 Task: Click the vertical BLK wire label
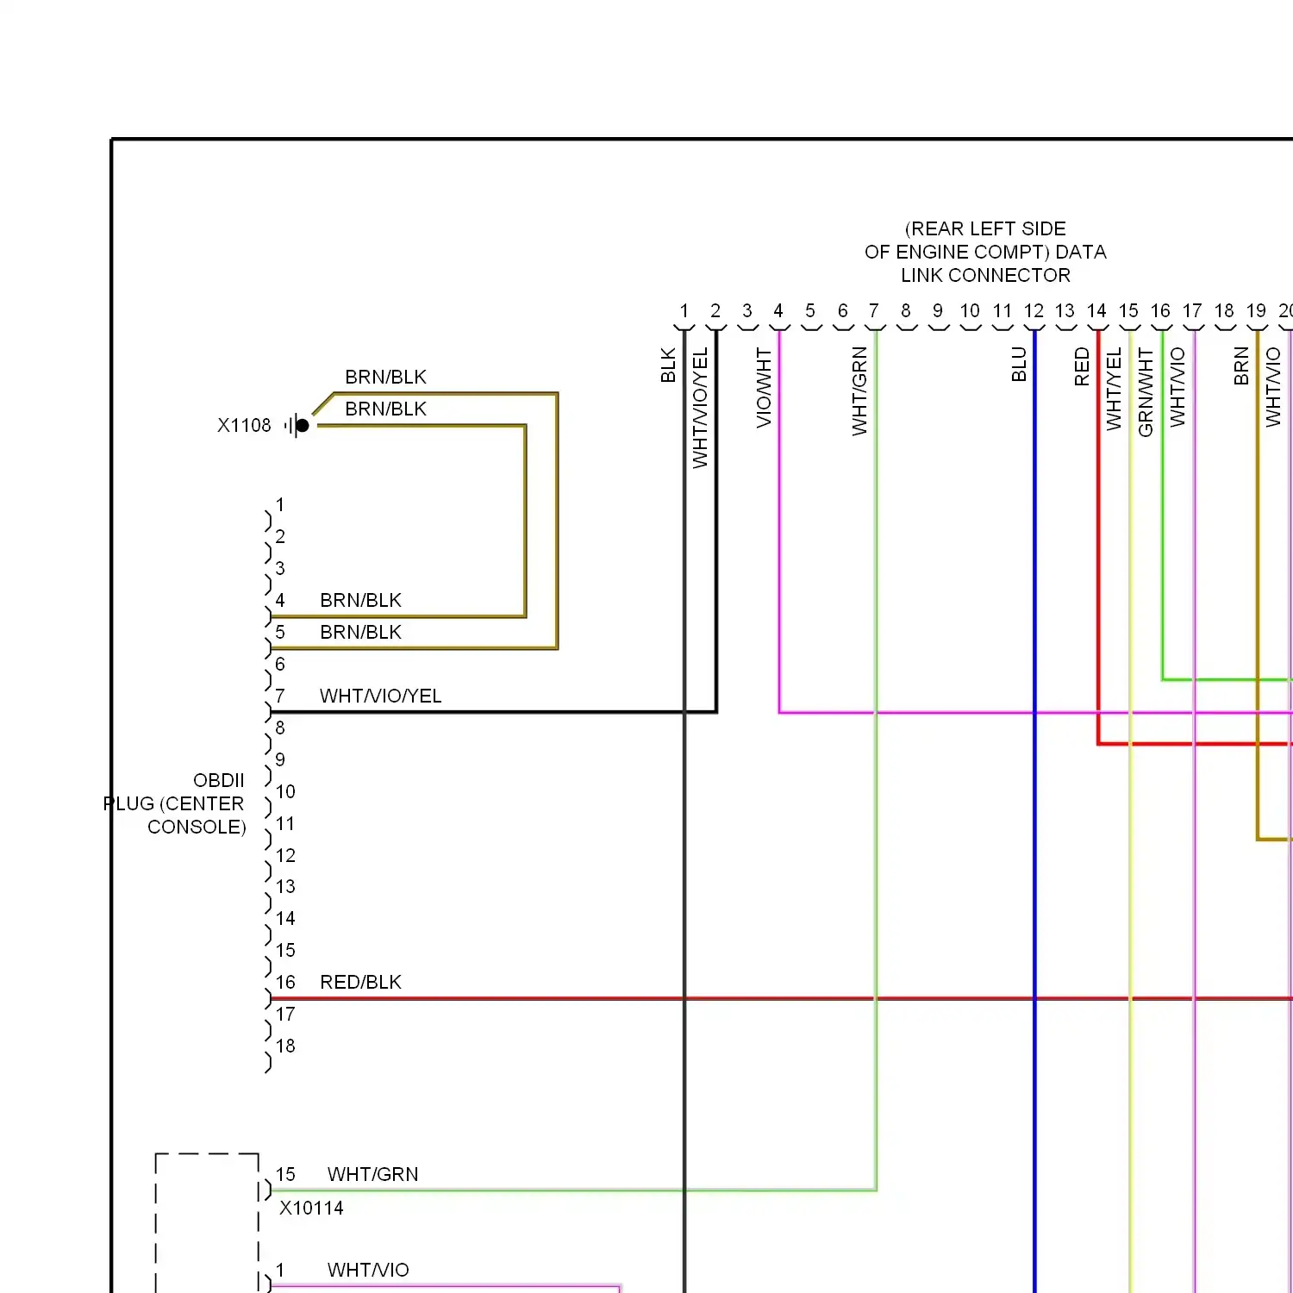tap(668, 365)
